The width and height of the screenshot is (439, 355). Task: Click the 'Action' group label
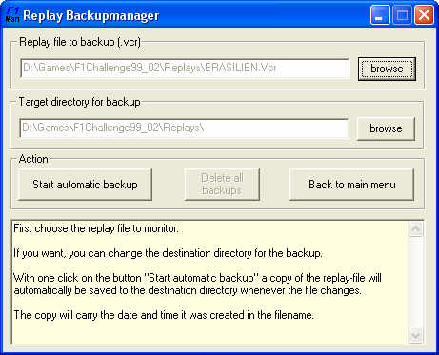click(x=33, y=159)
